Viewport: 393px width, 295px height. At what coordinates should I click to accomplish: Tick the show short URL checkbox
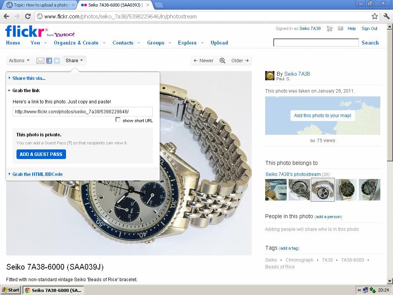(x=118, y=120)
